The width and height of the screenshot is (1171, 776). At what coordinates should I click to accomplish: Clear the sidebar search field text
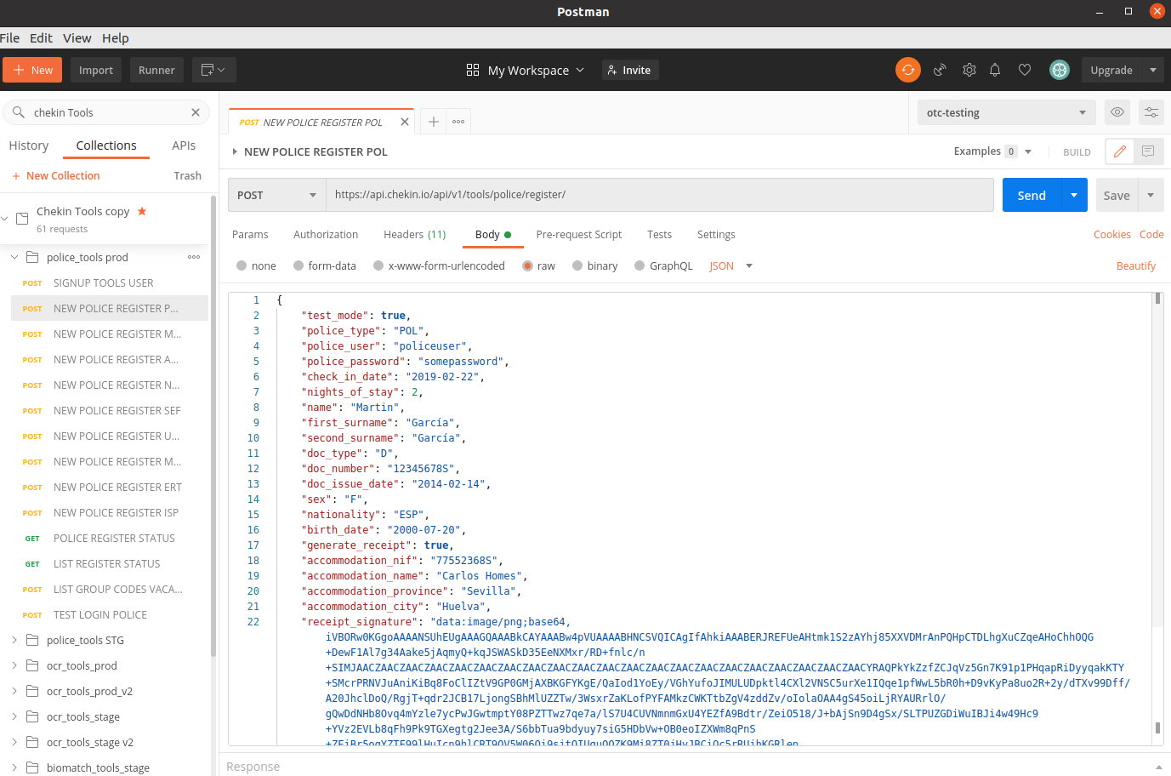tap(196, 112)
